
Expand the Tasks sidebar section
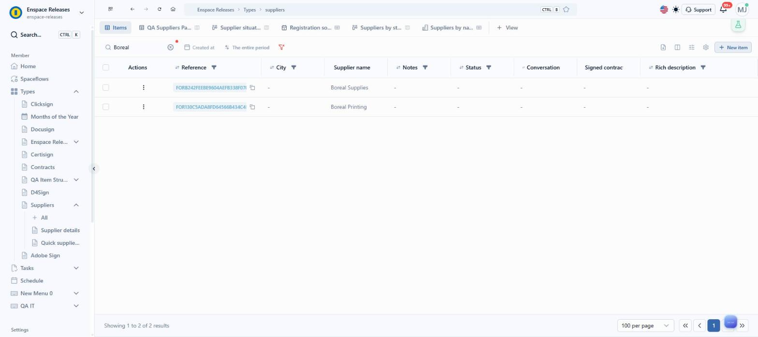(x=76, y=268)
